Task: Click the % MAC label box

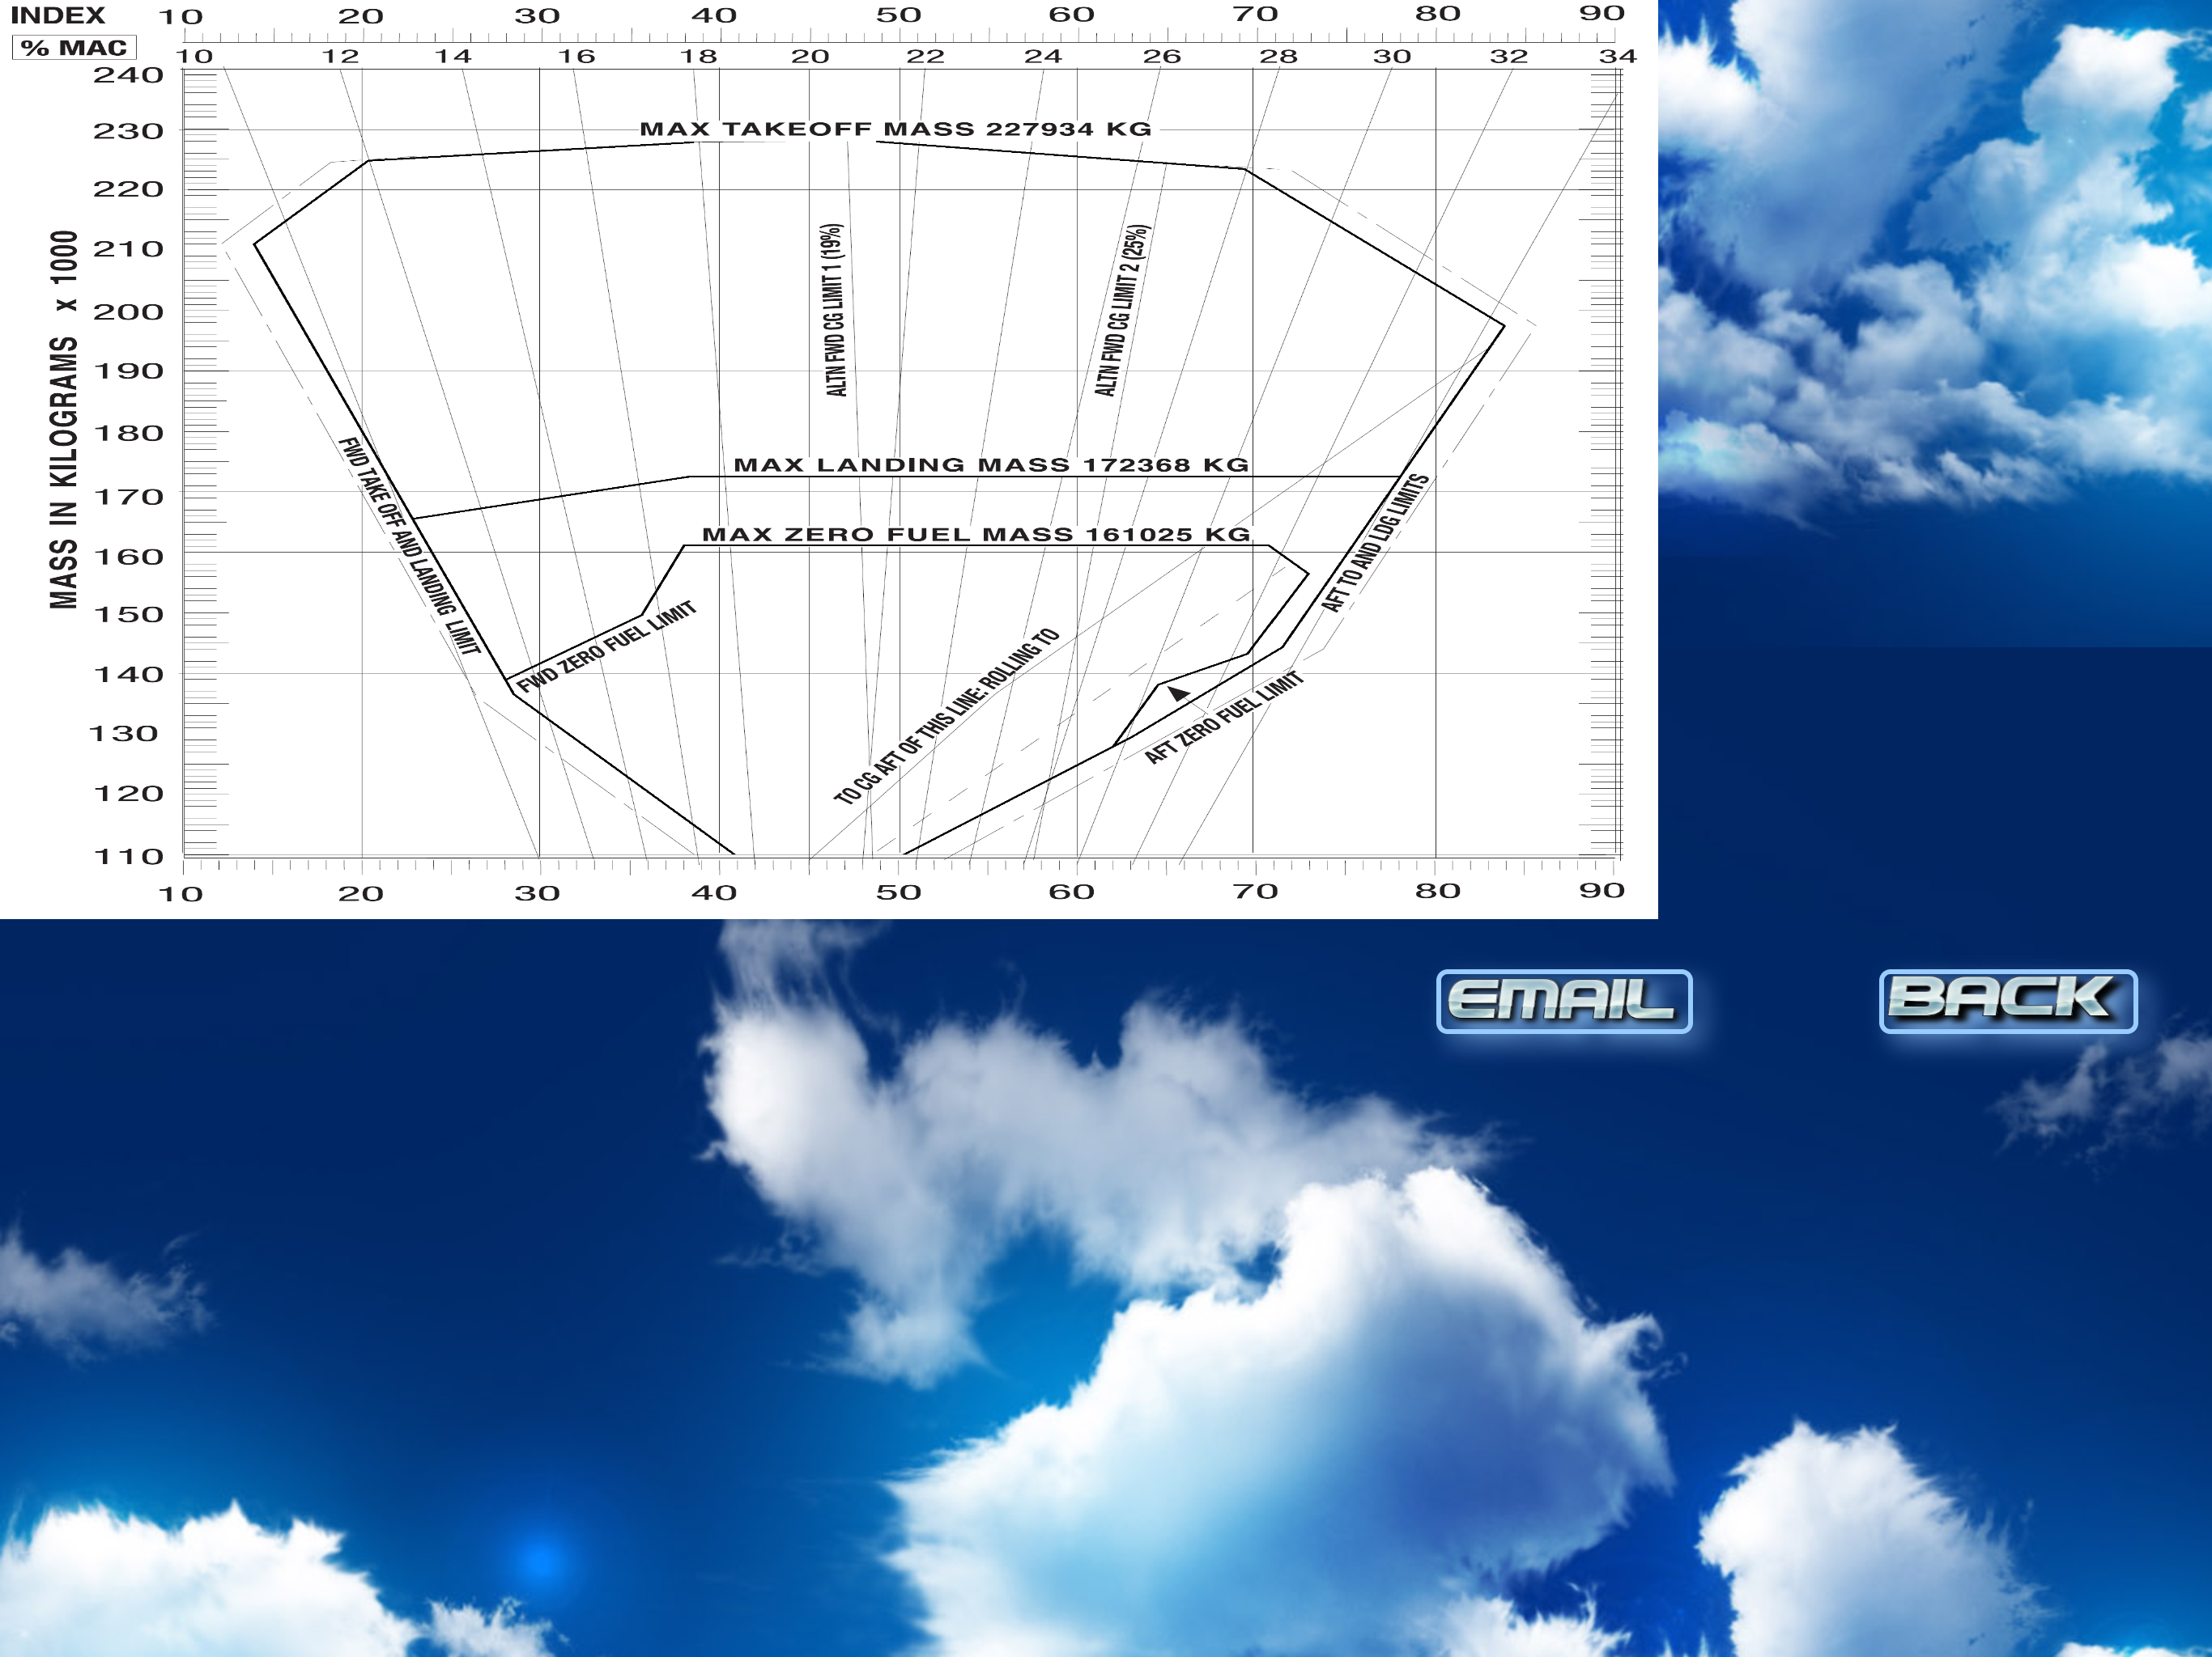Action: click(x=74, y=48)
